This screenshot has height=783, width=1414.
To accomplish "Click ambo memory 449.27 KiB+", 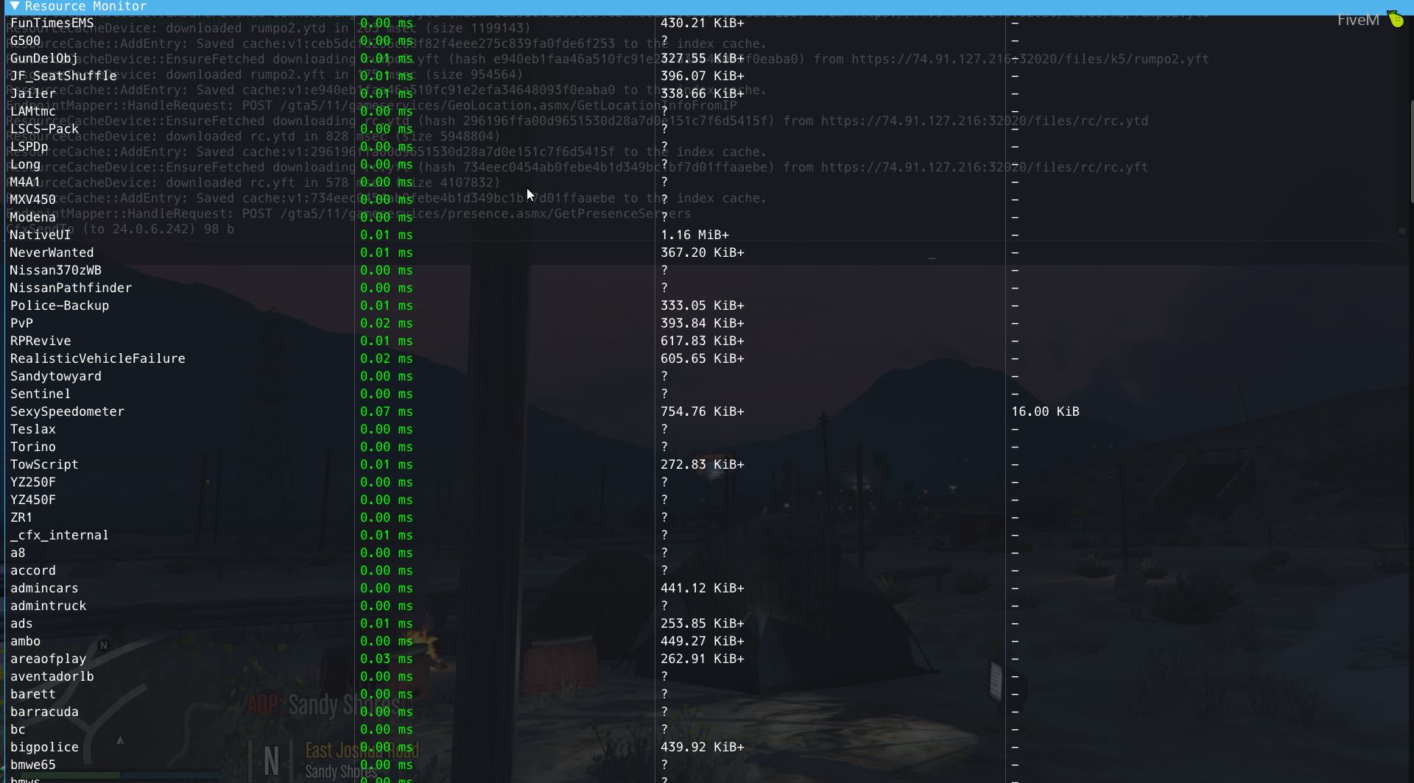I will pos(703,641).
